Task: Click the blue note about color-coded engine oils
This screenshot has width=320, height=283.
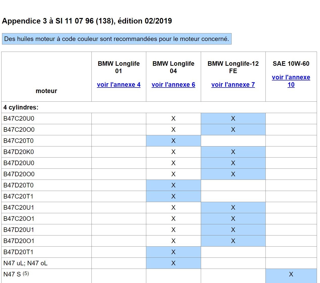Action: 117,39
